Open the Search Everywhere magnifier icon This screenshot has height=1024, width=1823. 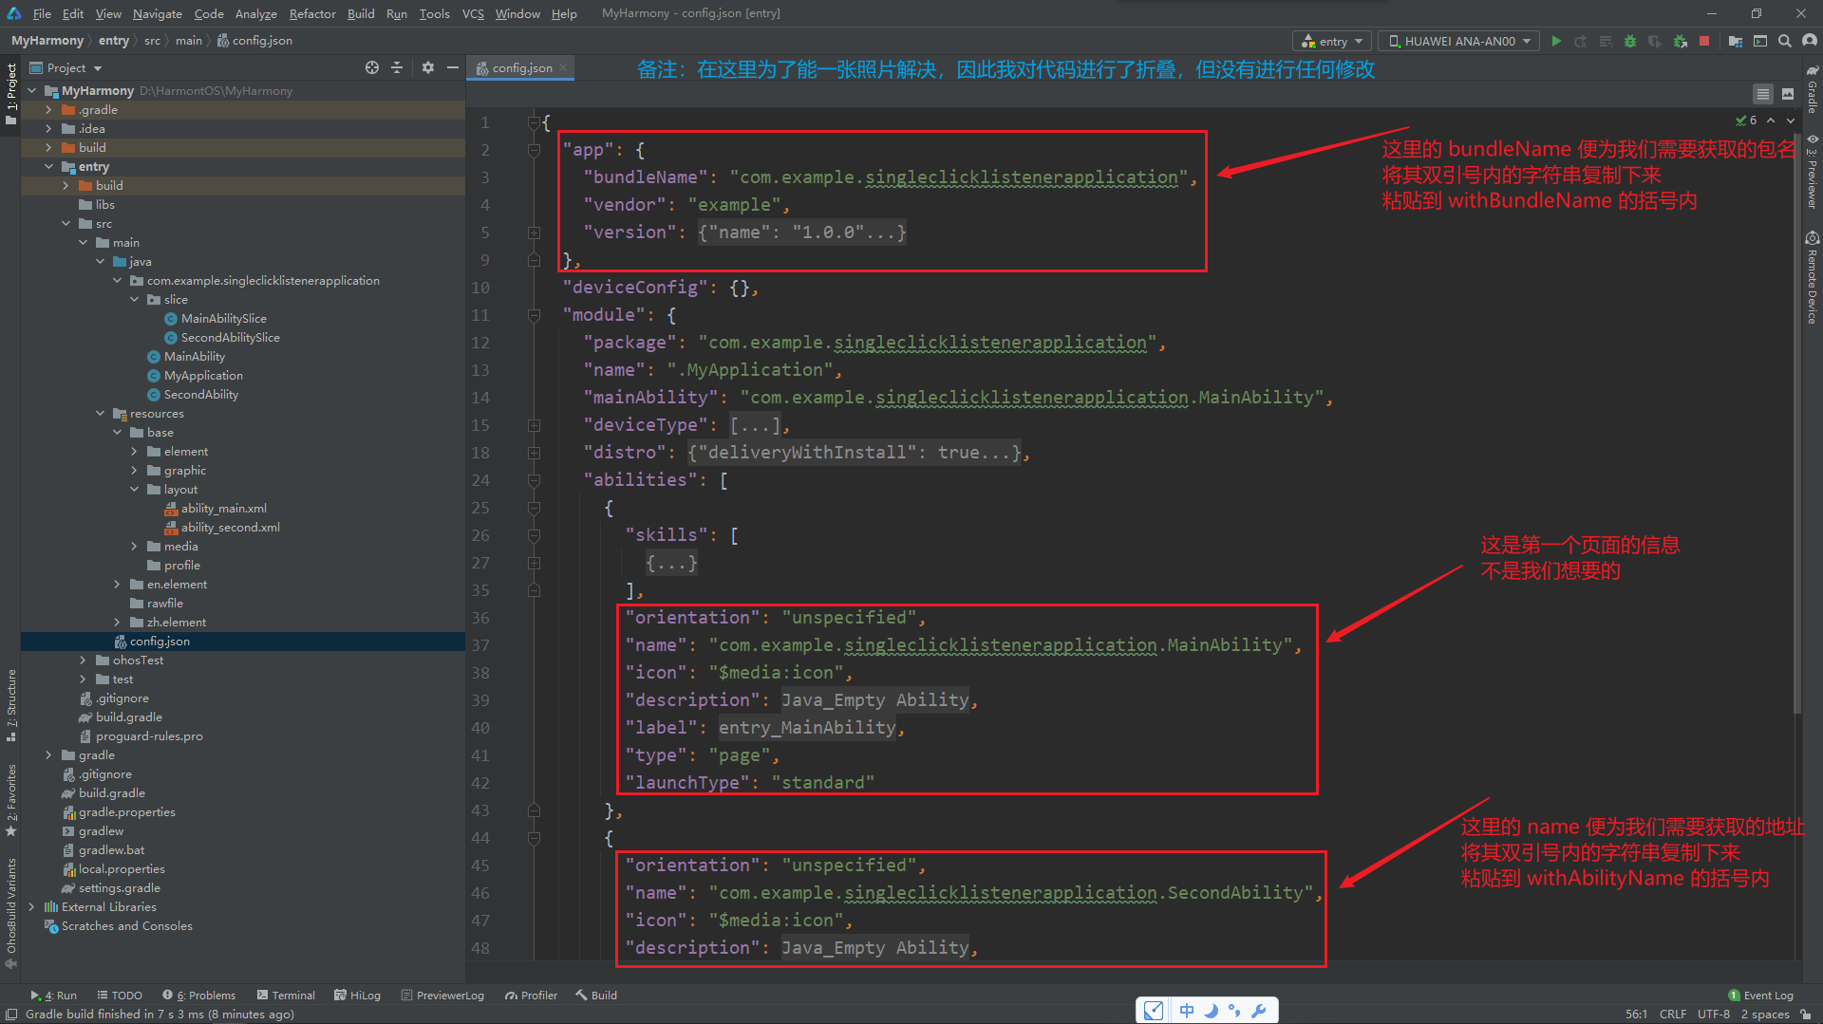pos(1785,41)
